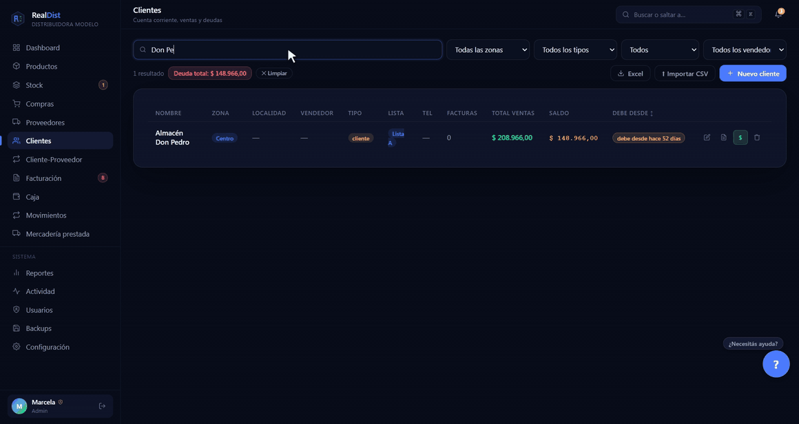Open Backups via its save-disk icon
Screen dimensions: 799x424
(x=17, y=328)
